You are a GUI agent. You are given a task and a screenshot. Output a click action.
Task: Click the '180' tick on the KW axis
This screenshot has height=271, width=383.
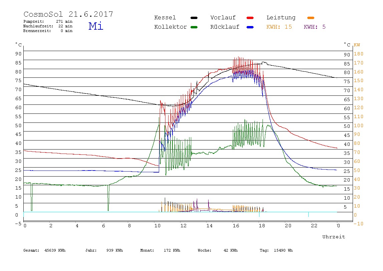359,54
